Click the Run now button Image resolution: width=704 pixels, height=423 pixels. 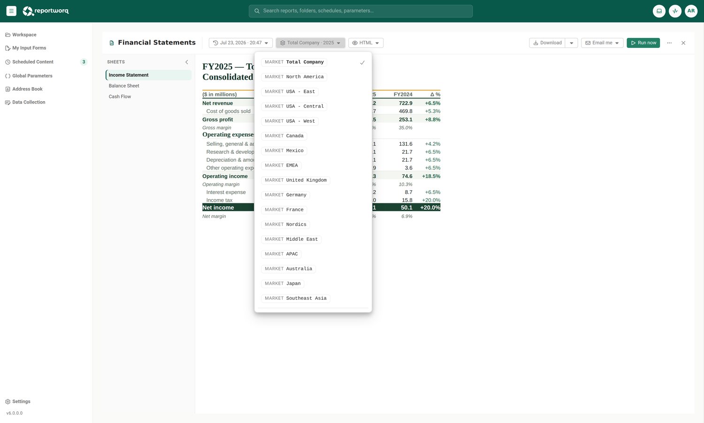[643, 43]
